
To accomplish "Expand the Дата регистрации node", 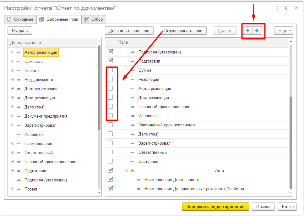I will 13,89.
